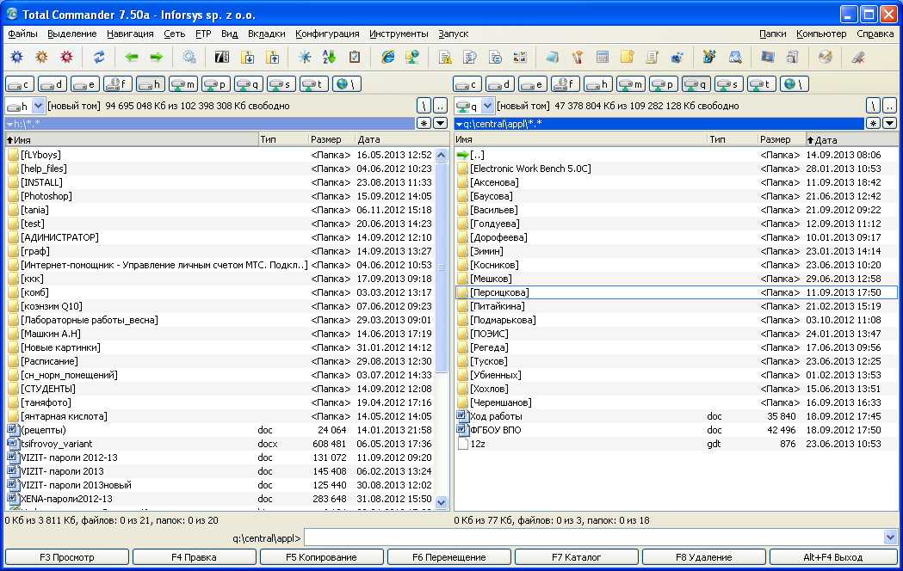
Task: Click the document with blue list icon
Action: point(495,57)
